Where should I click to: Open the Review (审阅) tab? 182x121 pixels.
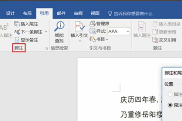[x=78, y=13]
